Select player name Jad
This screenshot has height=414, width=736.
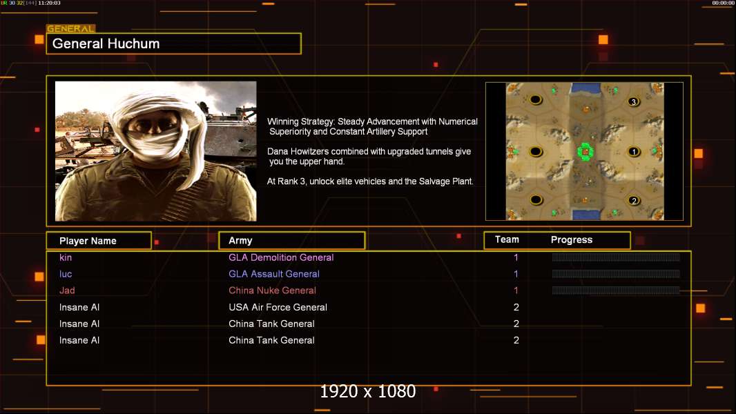tap(67, 290)
